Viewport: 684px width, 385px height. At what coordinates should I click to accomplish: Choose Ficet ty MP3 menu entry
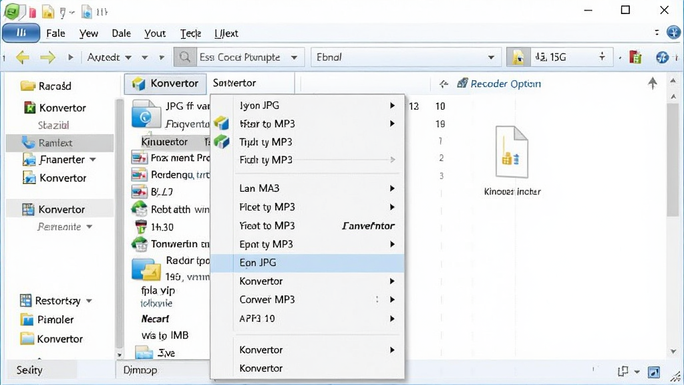(307, 207)
